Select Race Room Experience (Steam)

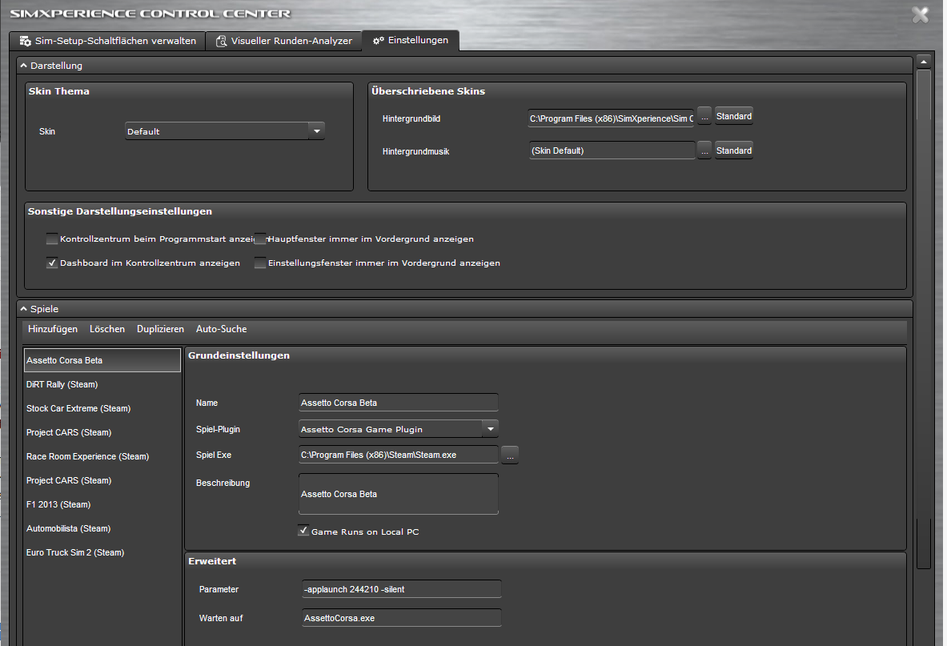pyautogui.click(x=102, y=456)
